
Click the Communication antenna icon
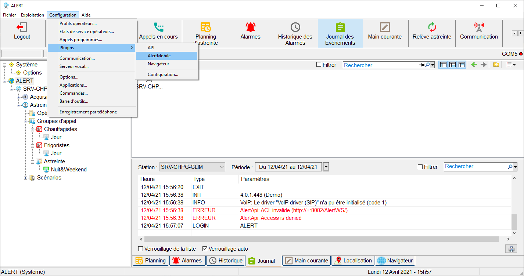point(479,28)
